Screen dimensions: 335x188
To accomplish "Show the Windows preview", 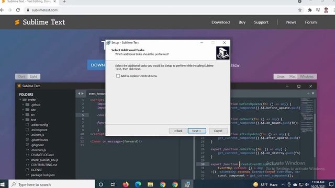I will (x=307, y=77).
